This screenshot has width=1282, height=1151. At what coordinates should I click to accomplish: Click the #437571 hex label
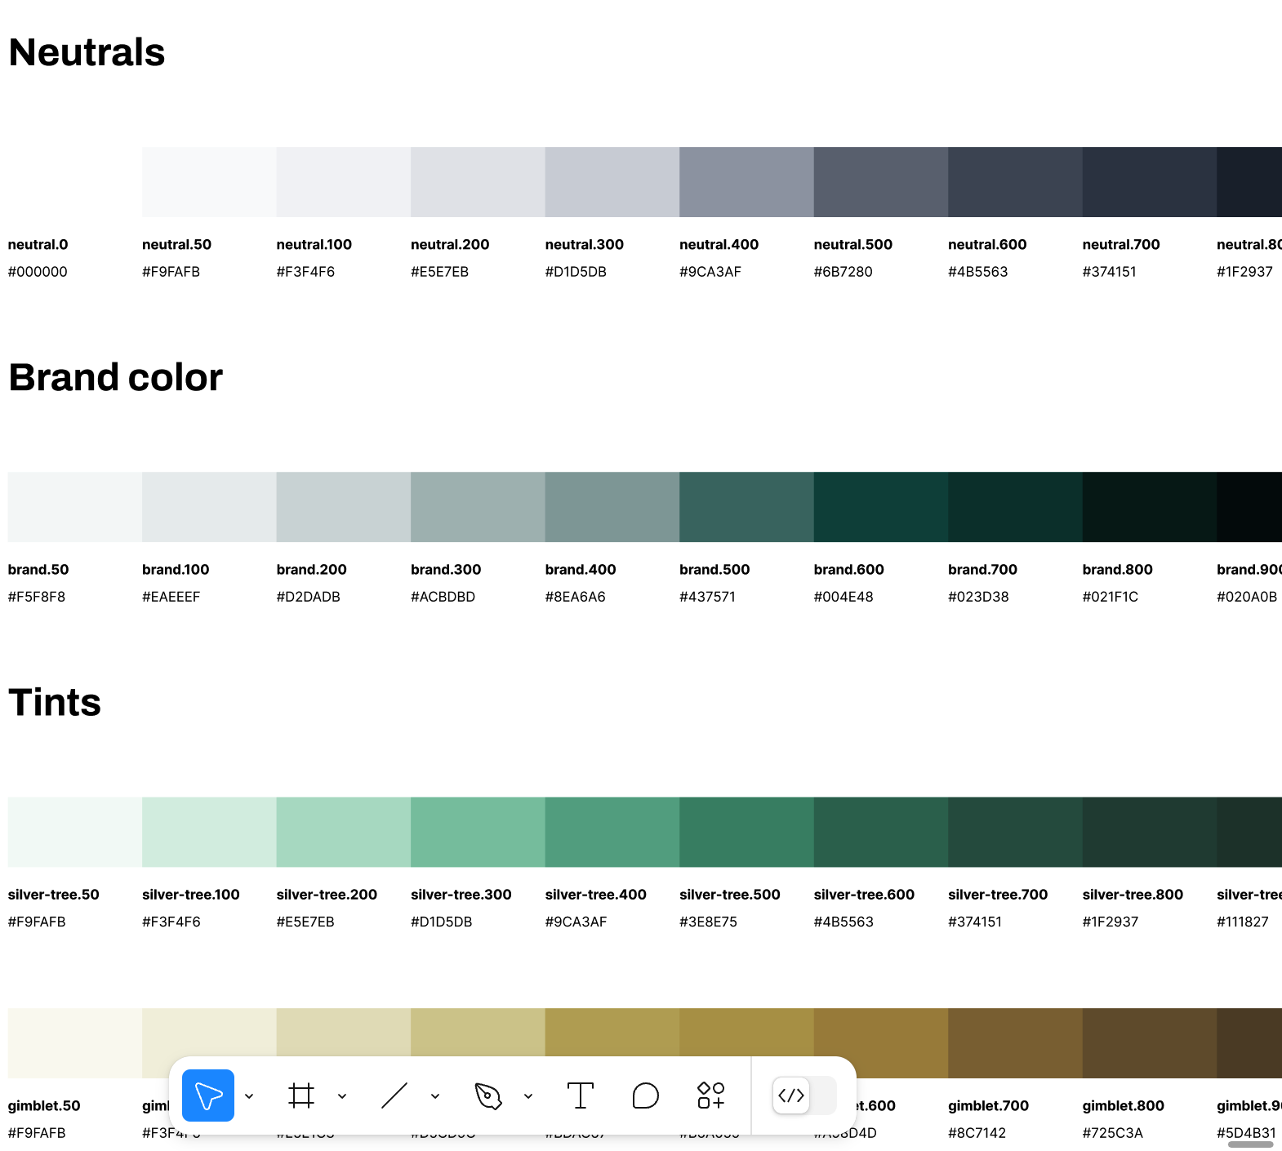[x=707, y=597]
